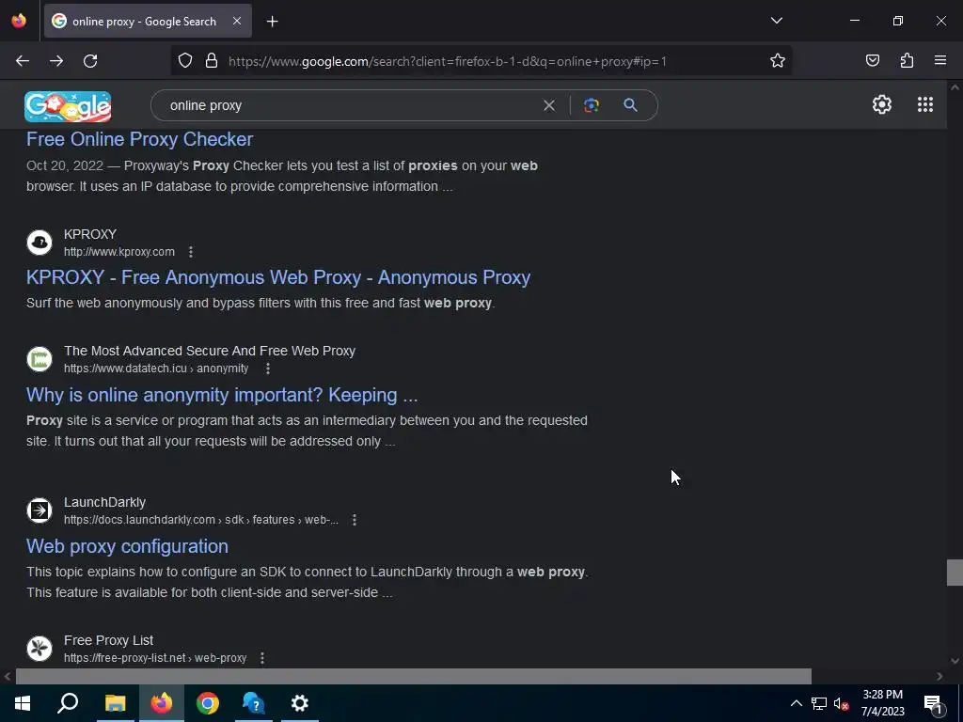
Task: Click the LaunchDarkly site favicon
Action: point(39,510)
